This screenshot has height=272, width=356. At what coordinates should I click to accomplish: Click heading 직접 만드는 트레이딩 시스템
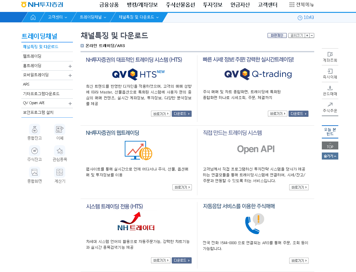point(232,133)
